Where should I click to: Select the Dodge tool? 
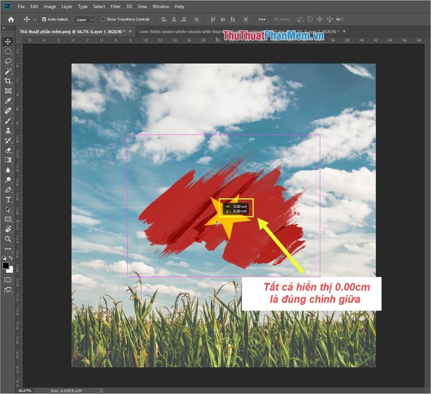point(7,179)
